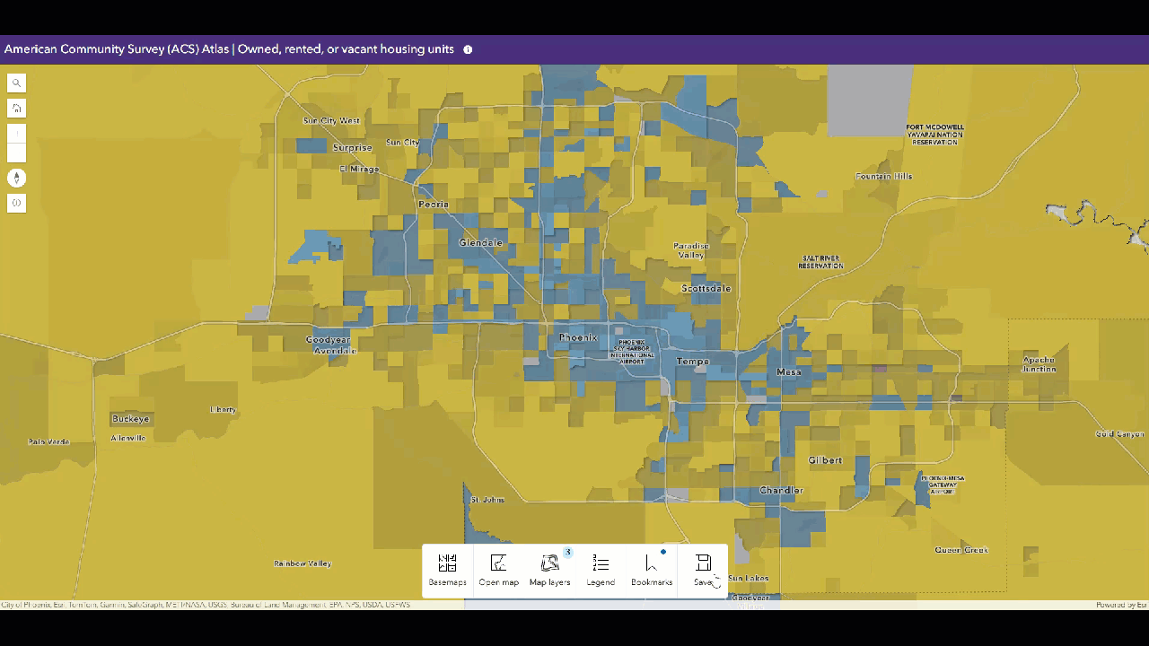Click the Liberty map label

pos(223,410)
